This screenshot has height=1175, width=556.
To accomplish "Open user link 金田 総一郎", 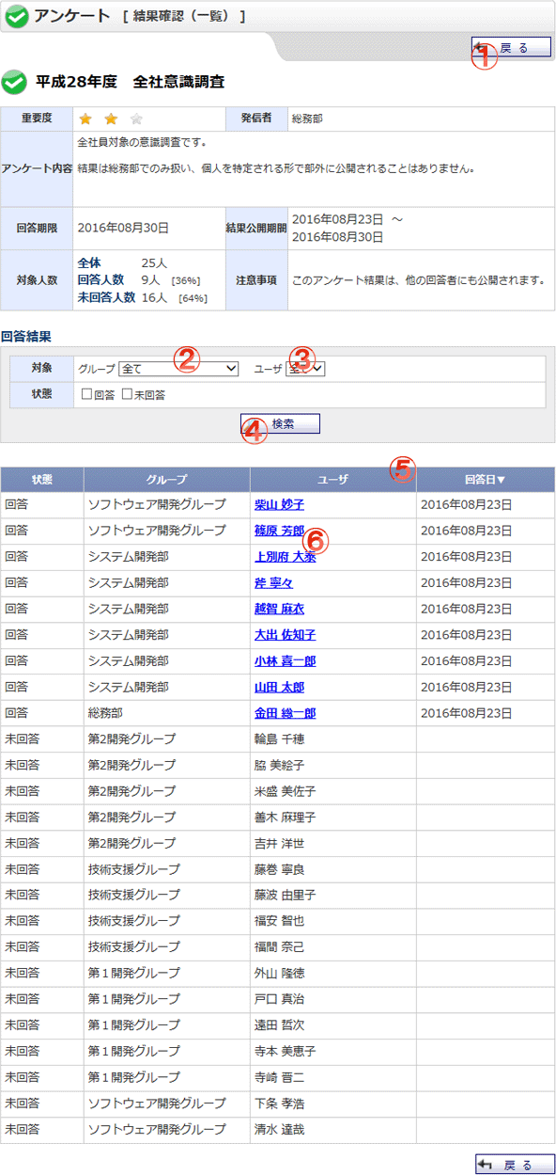I will pyautogui.click(x=285, y=713).
